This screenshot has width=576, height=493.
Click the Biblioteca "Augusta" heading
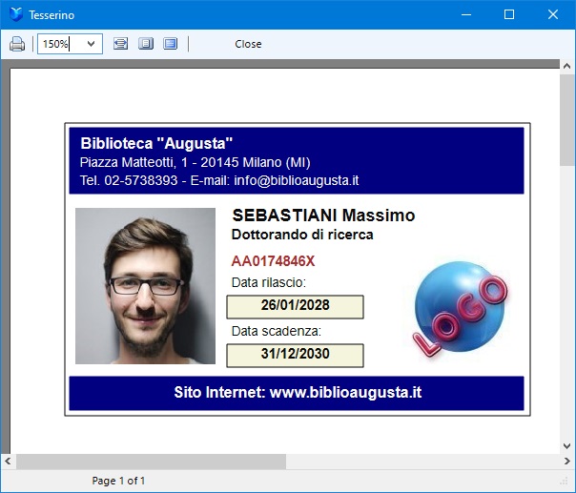click(156, 143)
